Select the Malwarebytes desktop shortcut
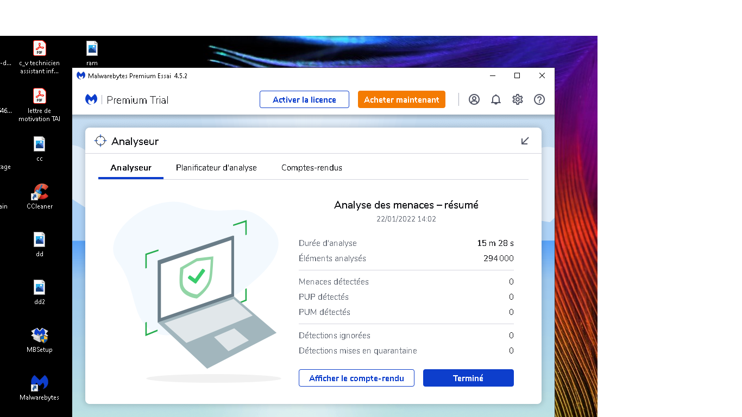Screen dimensions: 742x417 pyautogui.click(x=40, y=388)
